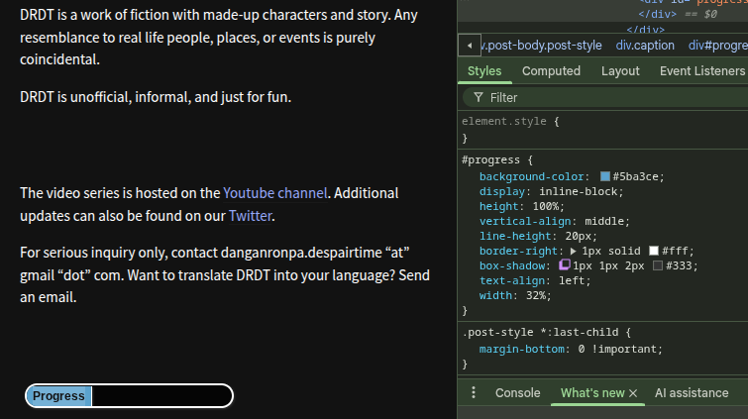
Task: Click the breadcrumb scroll-left arrow button
Action: tap(470, 46)
